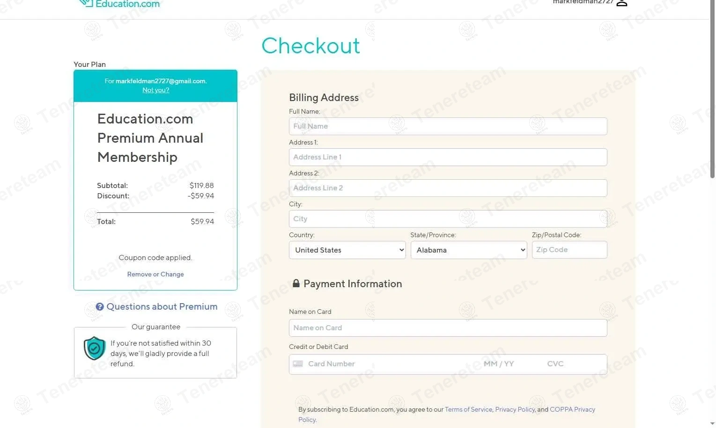Click the question mark help icon
The image size is (716, 428).
click(x=100, y=307)
